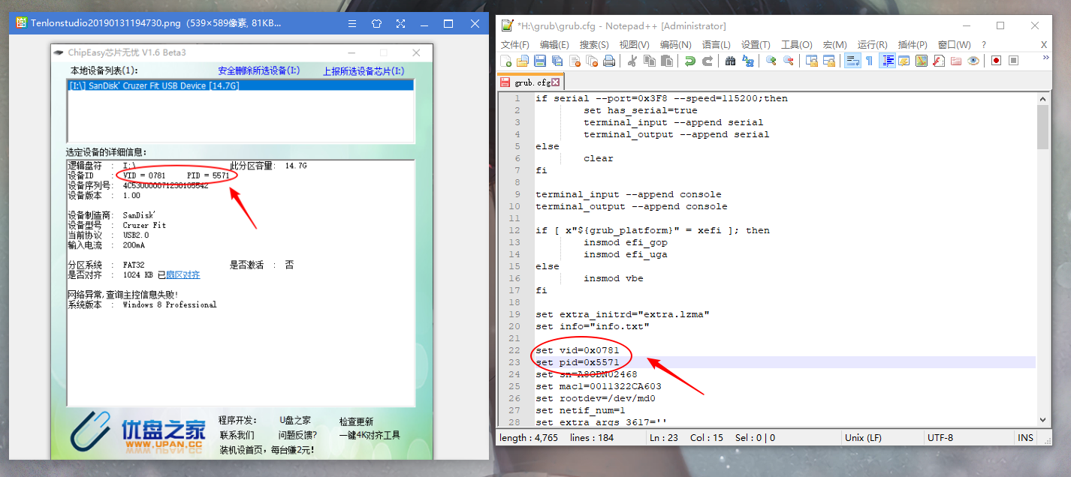Close the grub.cfg tab with its X
Image resolution: width=1071 pixels, height=477 pixels.
[556, 82]
